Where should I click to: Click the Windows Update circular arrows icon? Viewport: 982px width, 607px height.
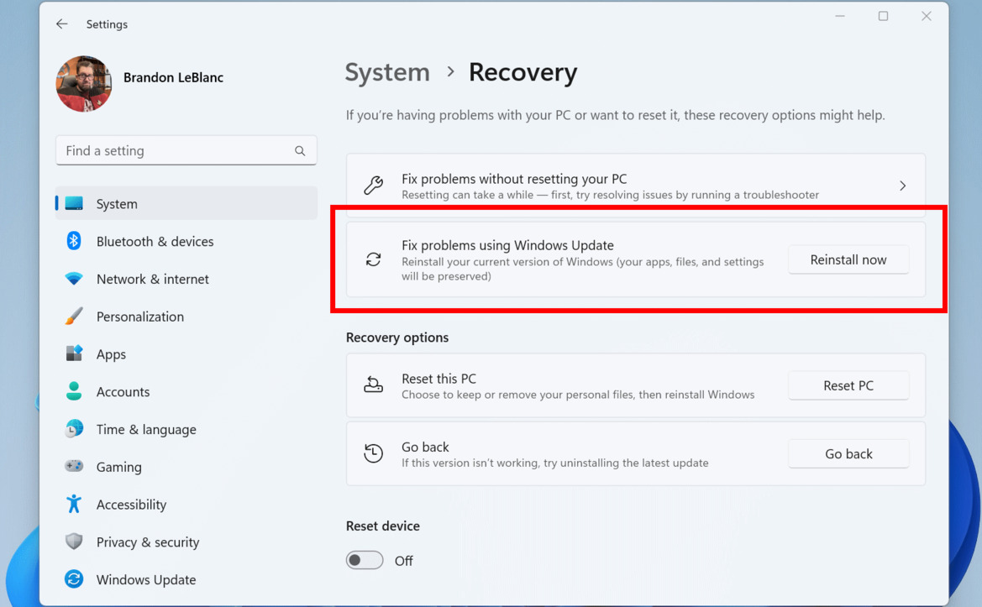coord(74,578)
